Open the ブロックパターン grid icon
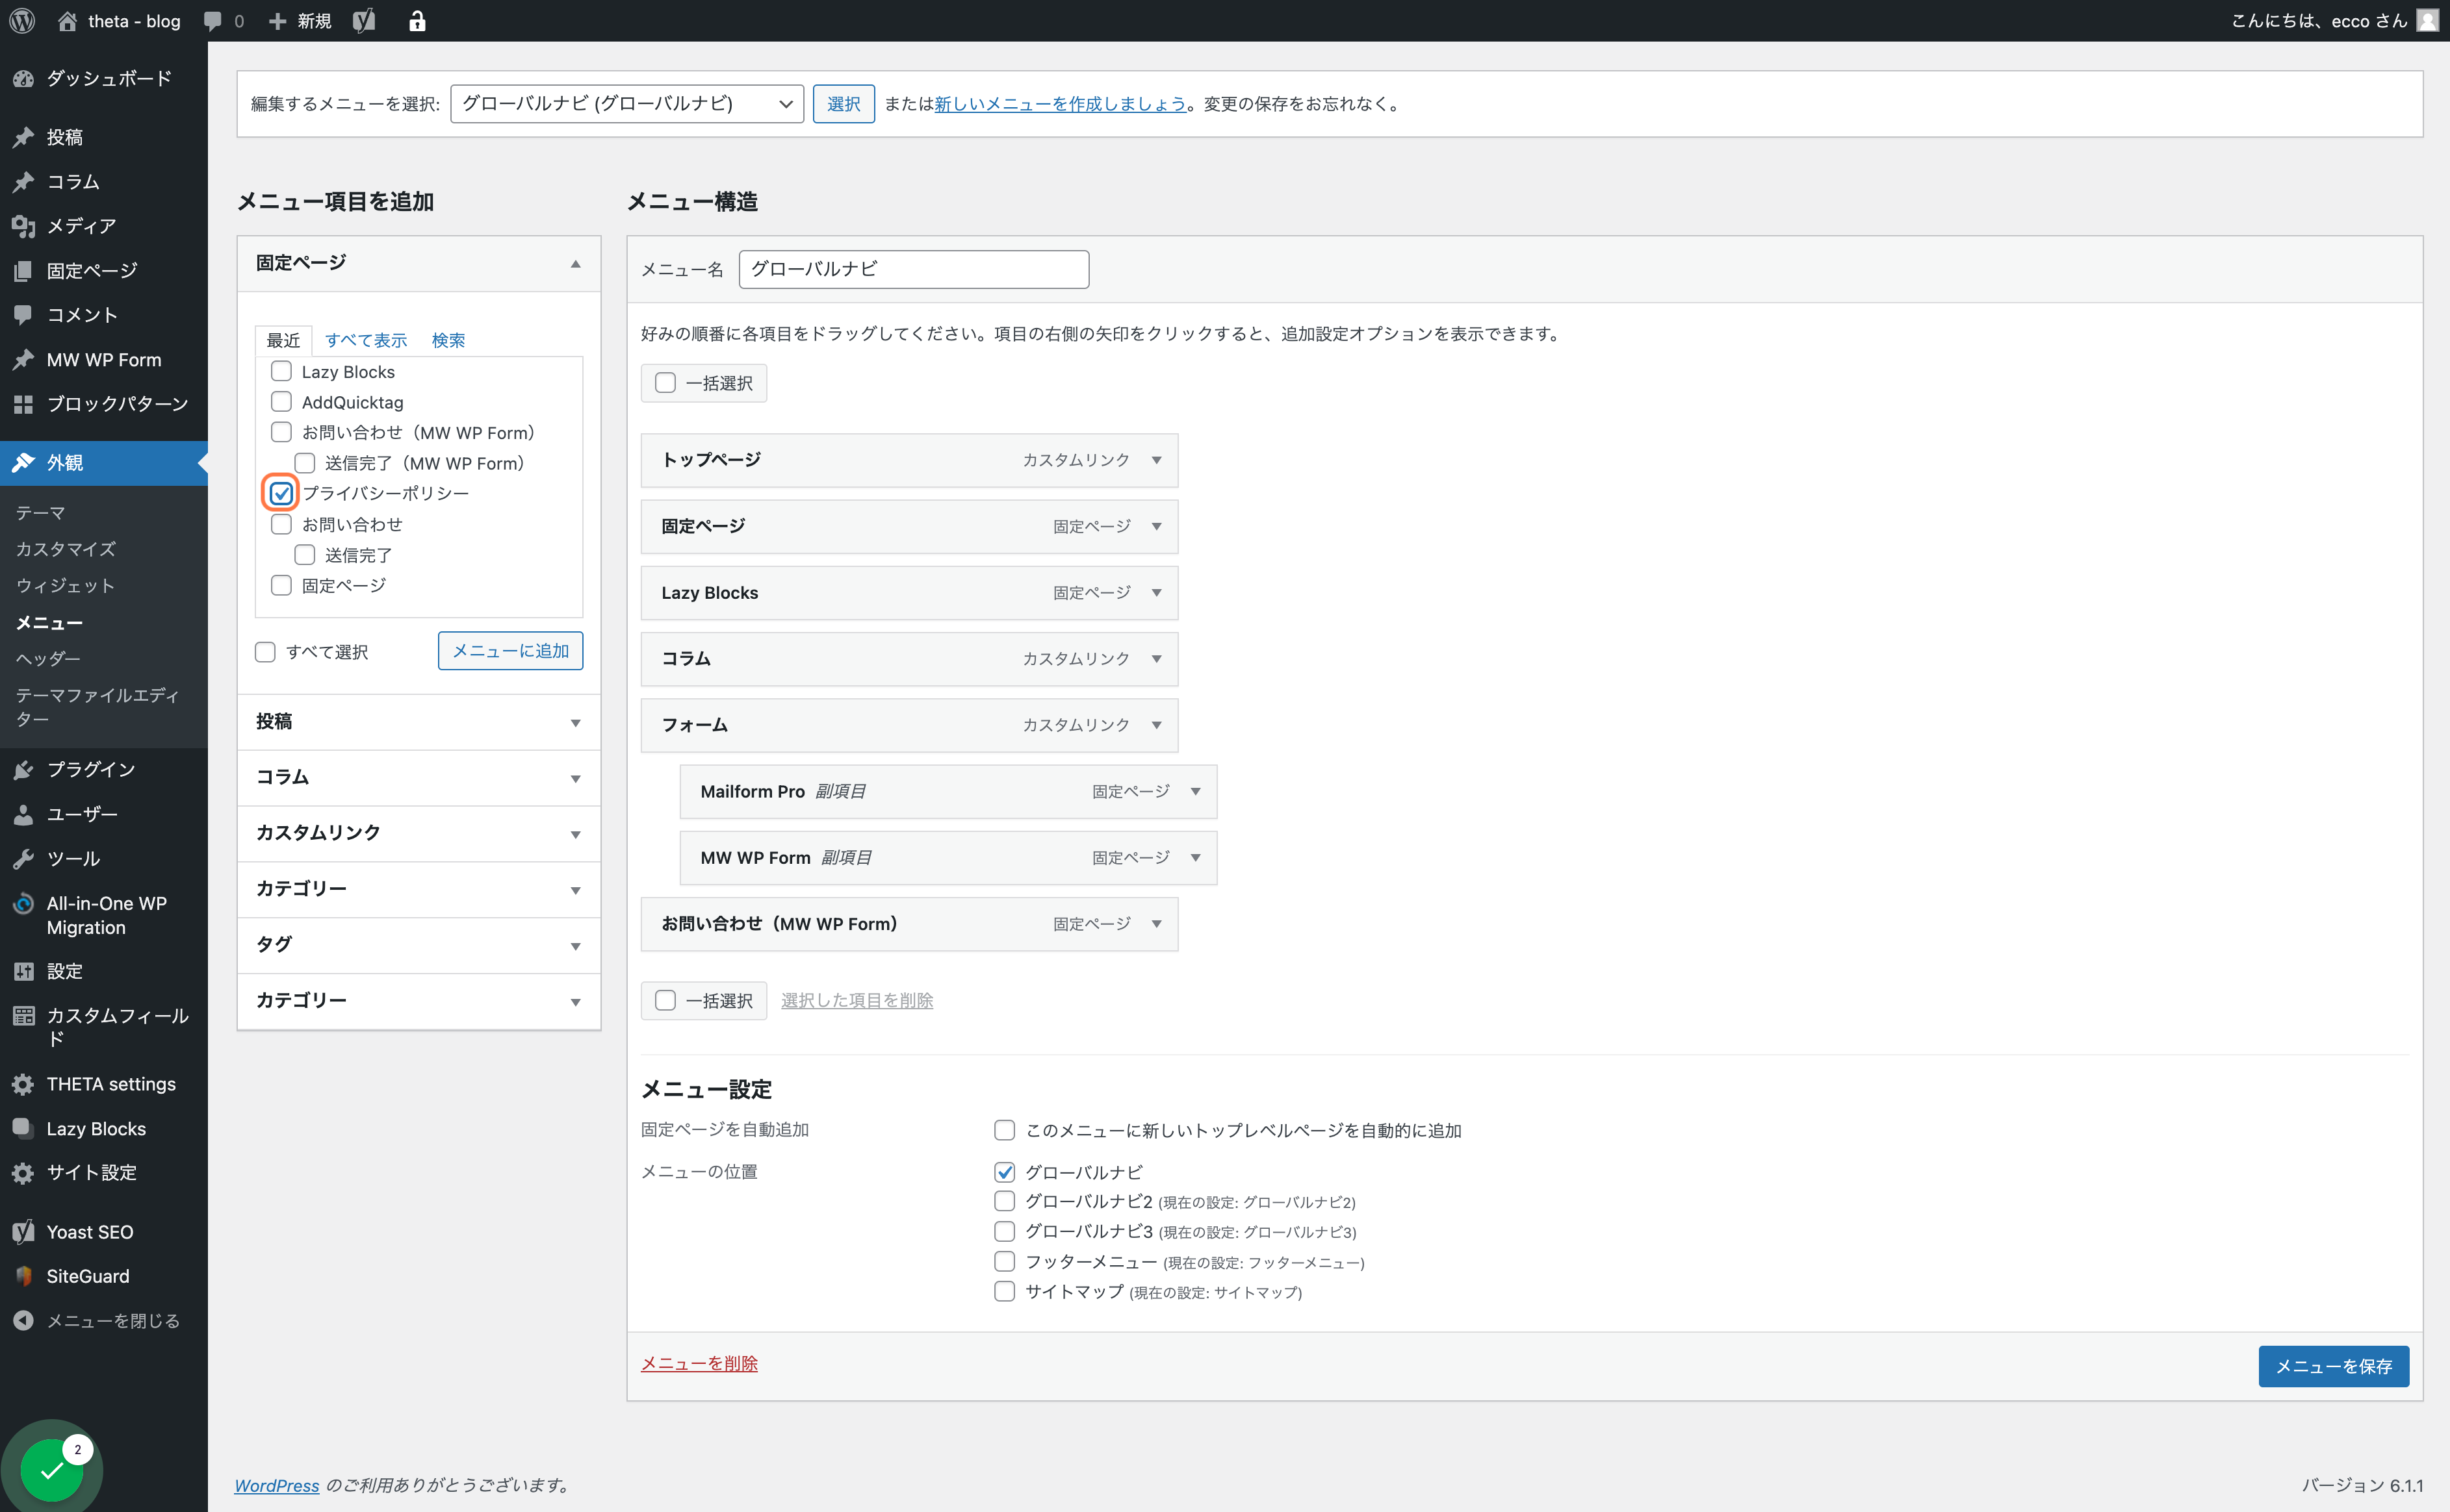 click(x=24, y=404)
